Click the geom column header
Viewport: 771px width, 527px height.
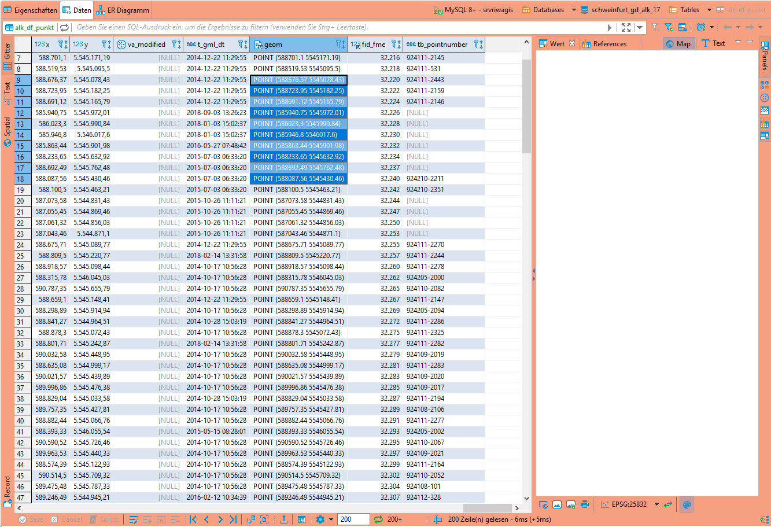298,45
